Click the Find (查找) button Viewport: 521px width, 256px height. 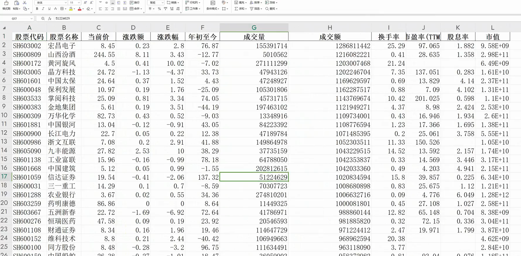click(271, 9)
